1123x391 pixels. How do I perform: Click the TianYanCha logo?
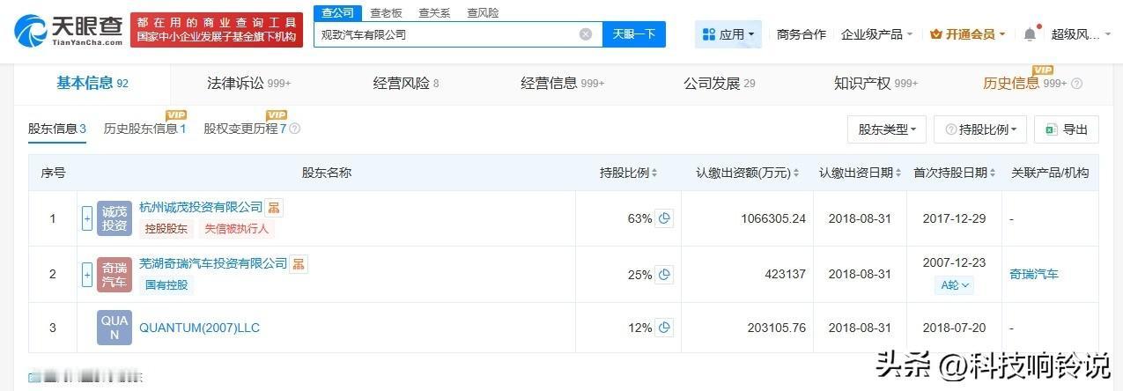[67, 31]
